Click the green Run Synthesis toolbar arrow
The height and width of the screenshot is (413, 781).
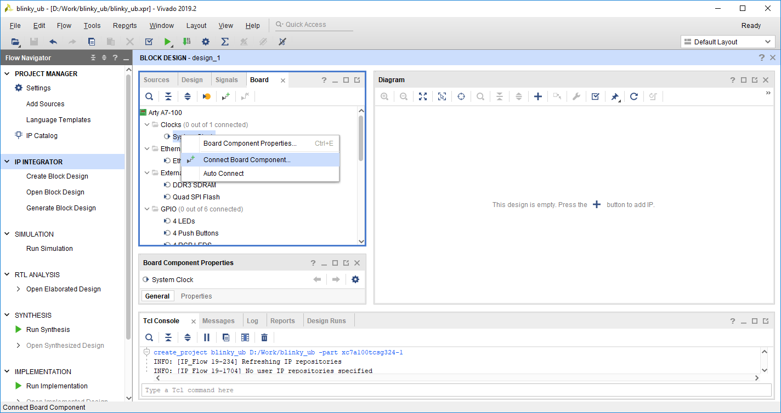pos(167,42)
